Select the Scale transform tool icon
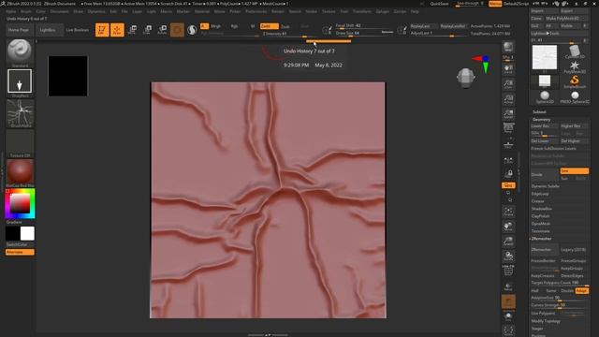Screen dimensions: 599x337 click(147, 30)
